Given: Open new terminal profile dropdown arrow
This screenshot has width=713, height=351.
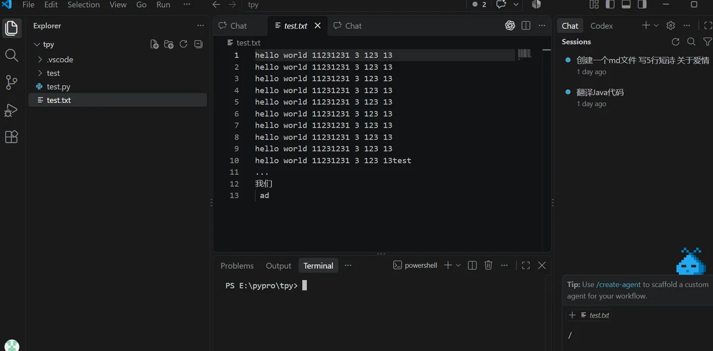Looking at the screenshot, I should point(458,265).
